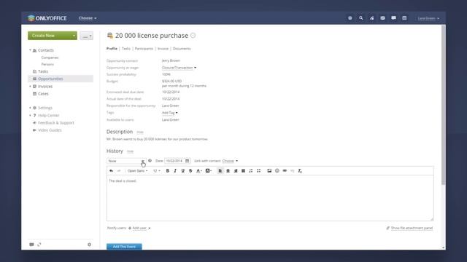Screen dimensions: 467x262
Task: Click inside the note text area
Action: [x=270, y=198]
